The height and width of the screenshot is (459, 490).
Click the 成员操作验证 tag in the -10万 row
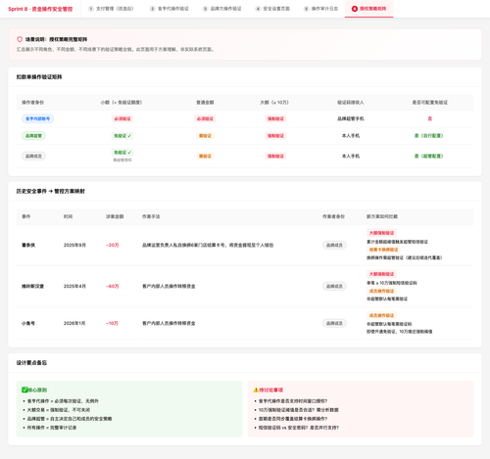(x=381, y=315)
